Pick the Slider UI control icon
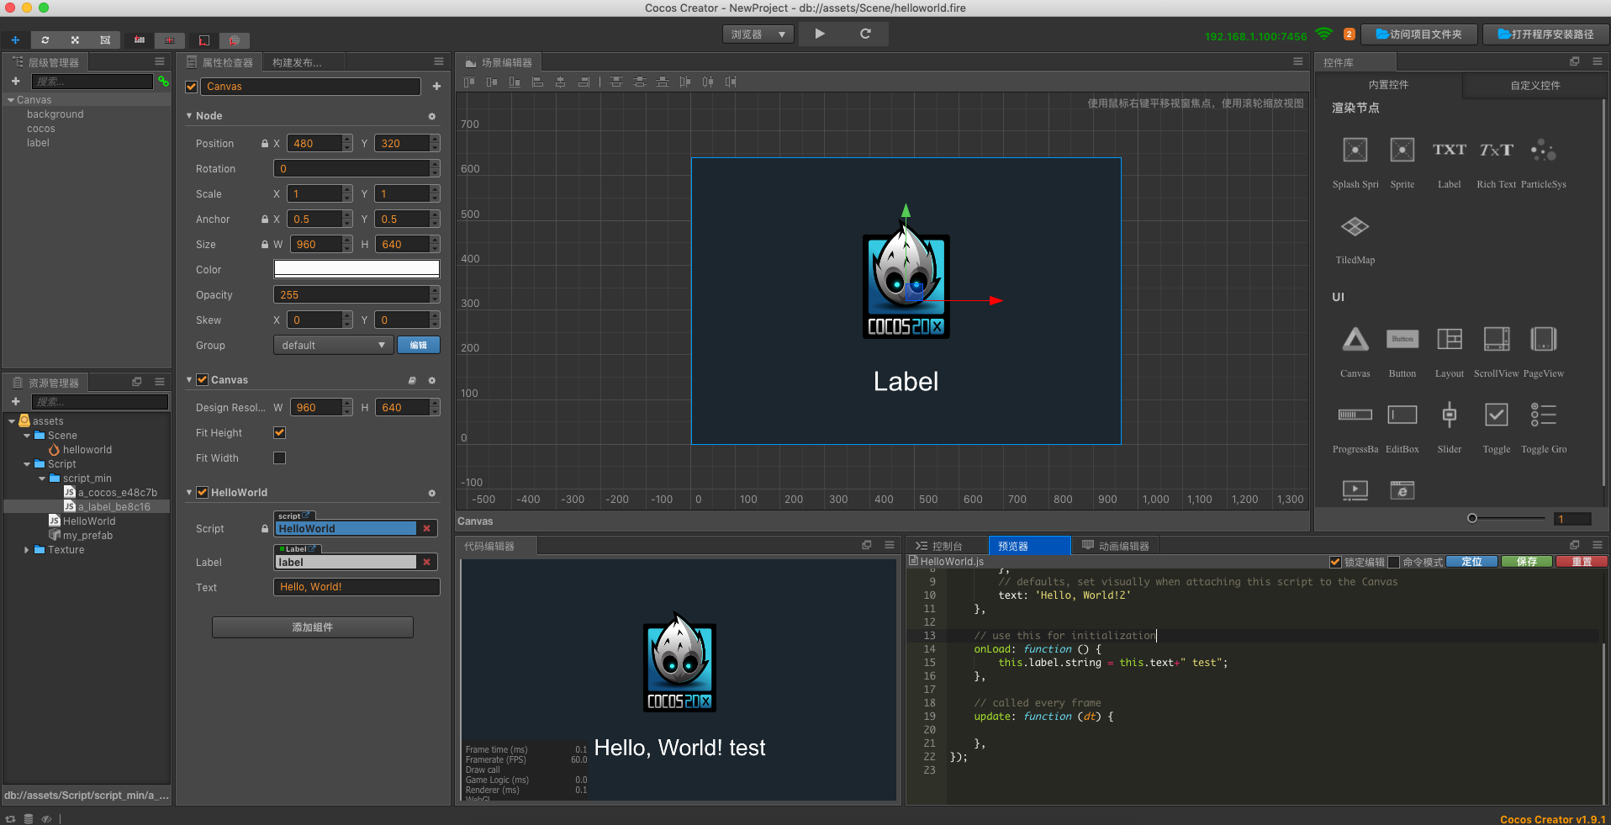Screen dimensions: 1611x825 [1449, 415]
